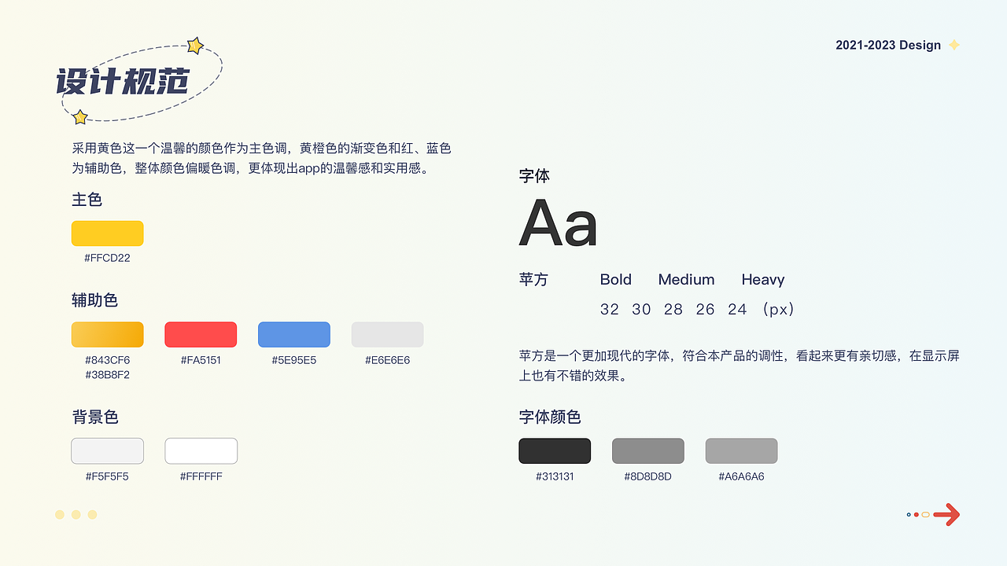
Task: Select the white #FFFFFF background swatch
Action: pyautogui.click(x=201, y=450)
